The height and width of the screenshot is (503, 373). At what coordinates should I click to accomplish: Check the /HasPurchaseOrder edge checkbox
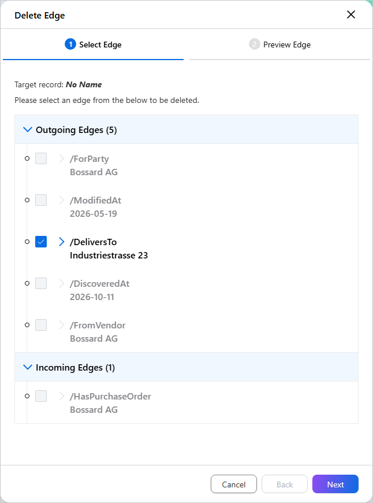(41, 396)
